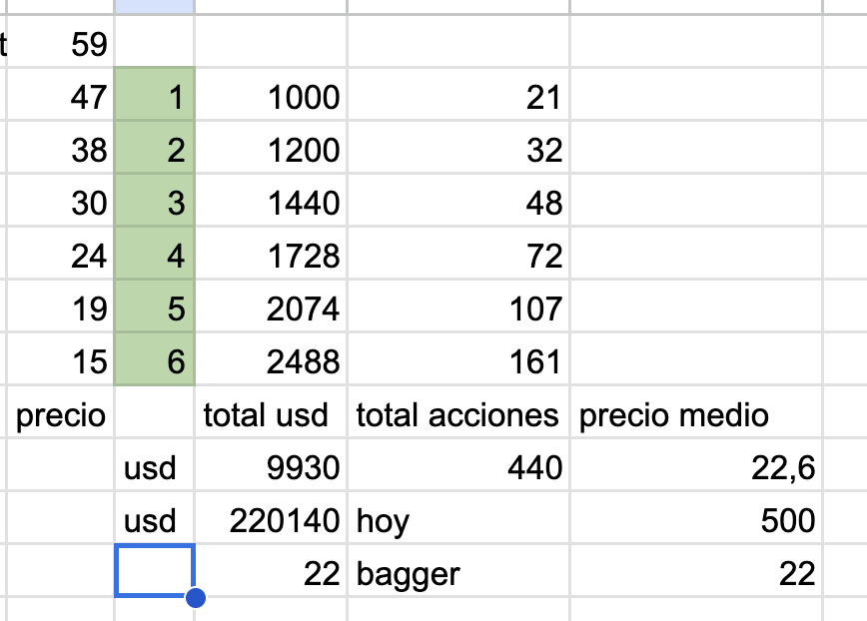Select the "precio" label cell
This screenshot has width=867, height=621.
60,415
